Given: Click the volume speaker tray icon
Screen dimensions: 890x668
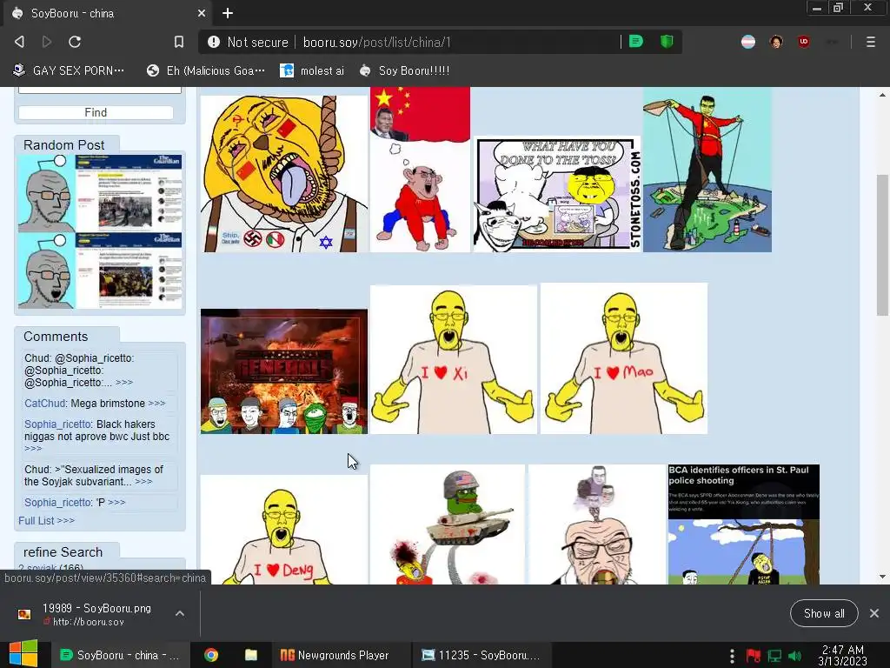Looking at the screenshot, I should coord(795,656).
